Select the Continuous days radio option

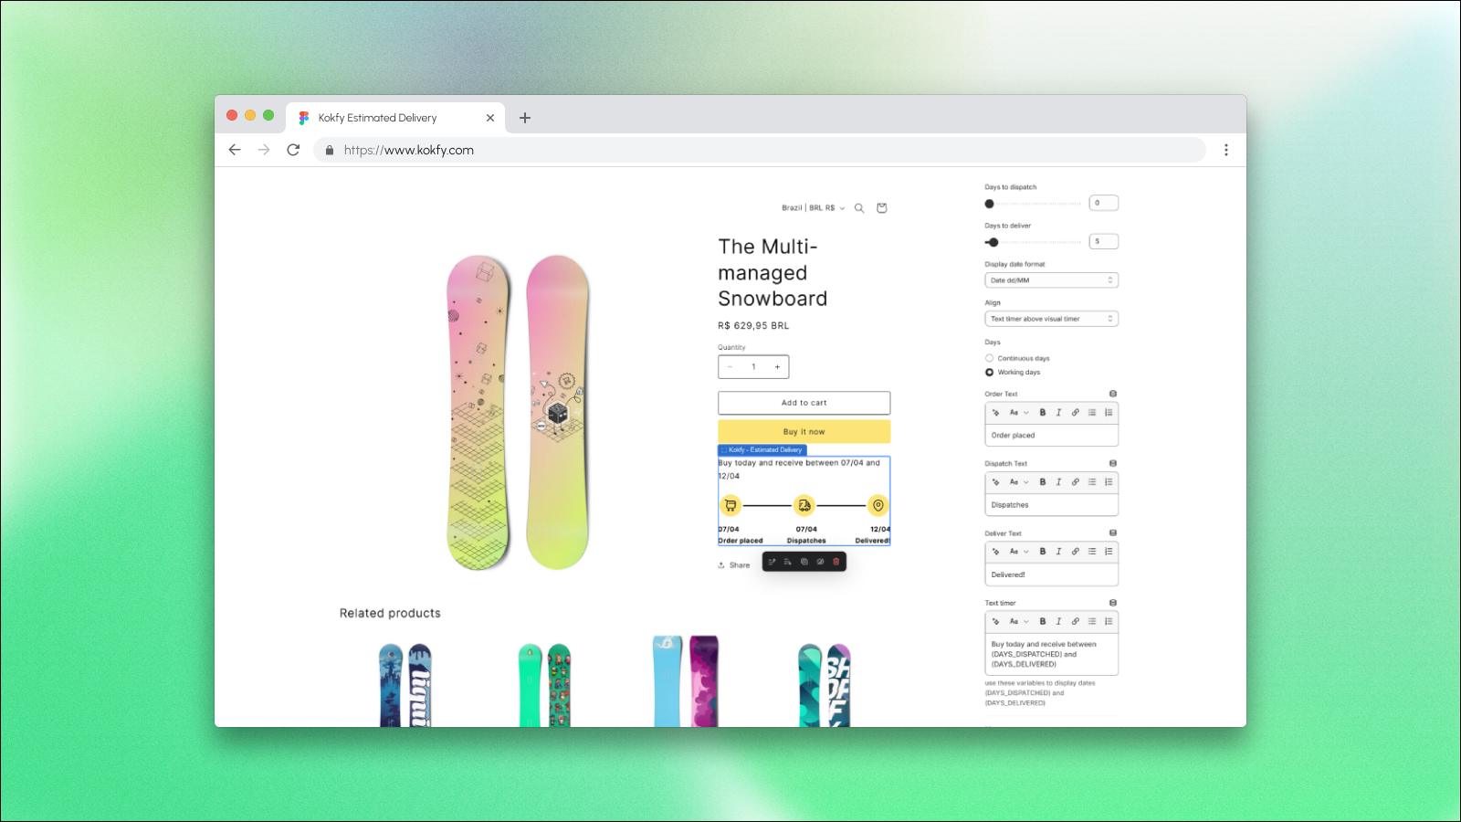point(989,358)
